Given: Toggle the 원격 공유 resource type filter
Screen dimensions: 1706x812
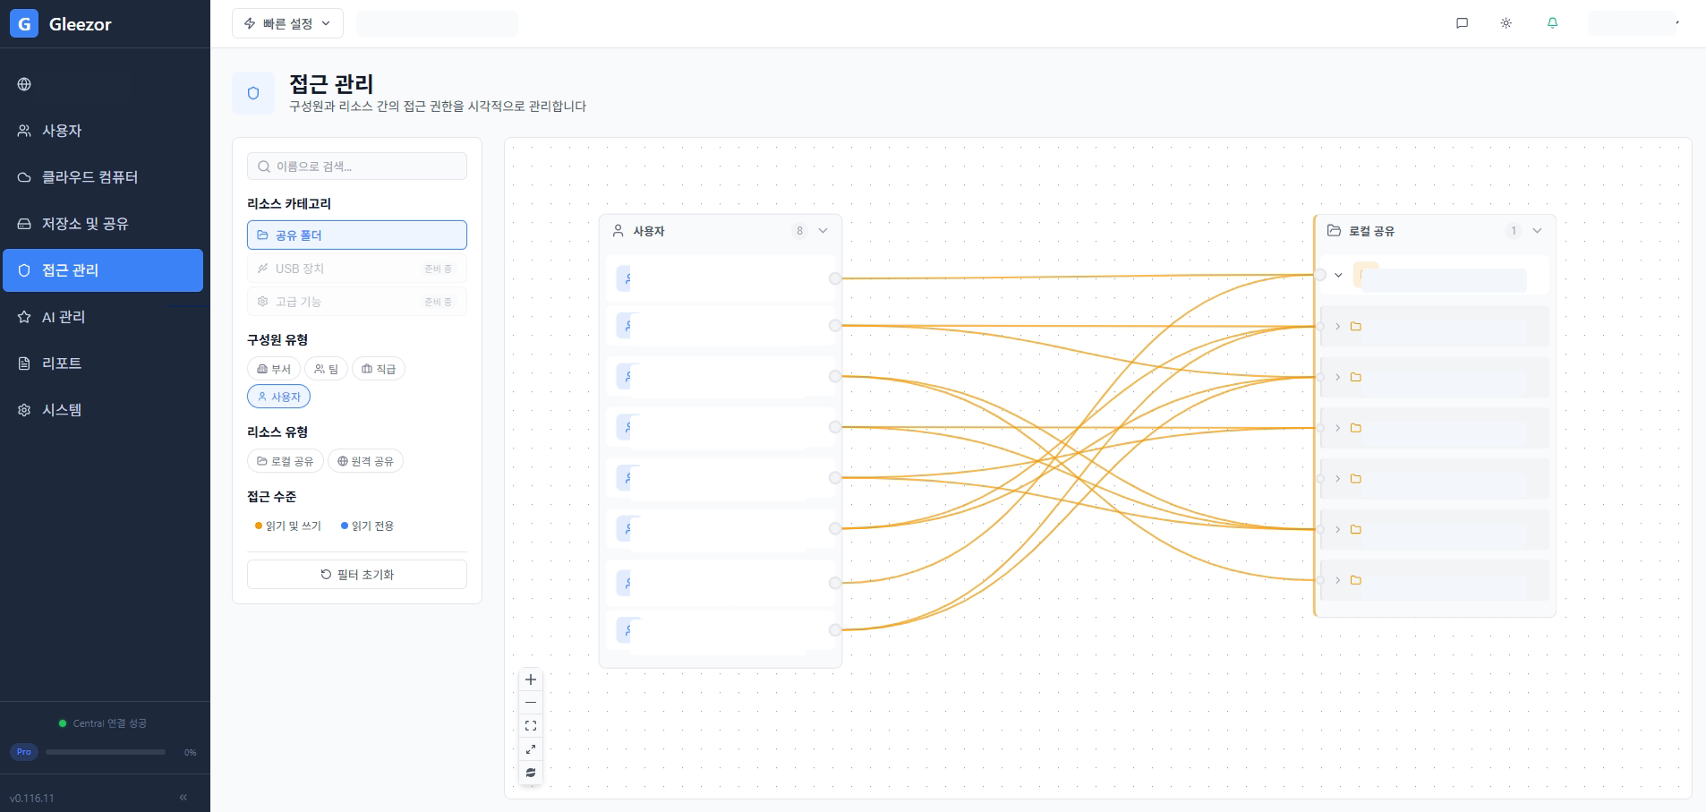Looking at the screenshot, I should 366,461.
